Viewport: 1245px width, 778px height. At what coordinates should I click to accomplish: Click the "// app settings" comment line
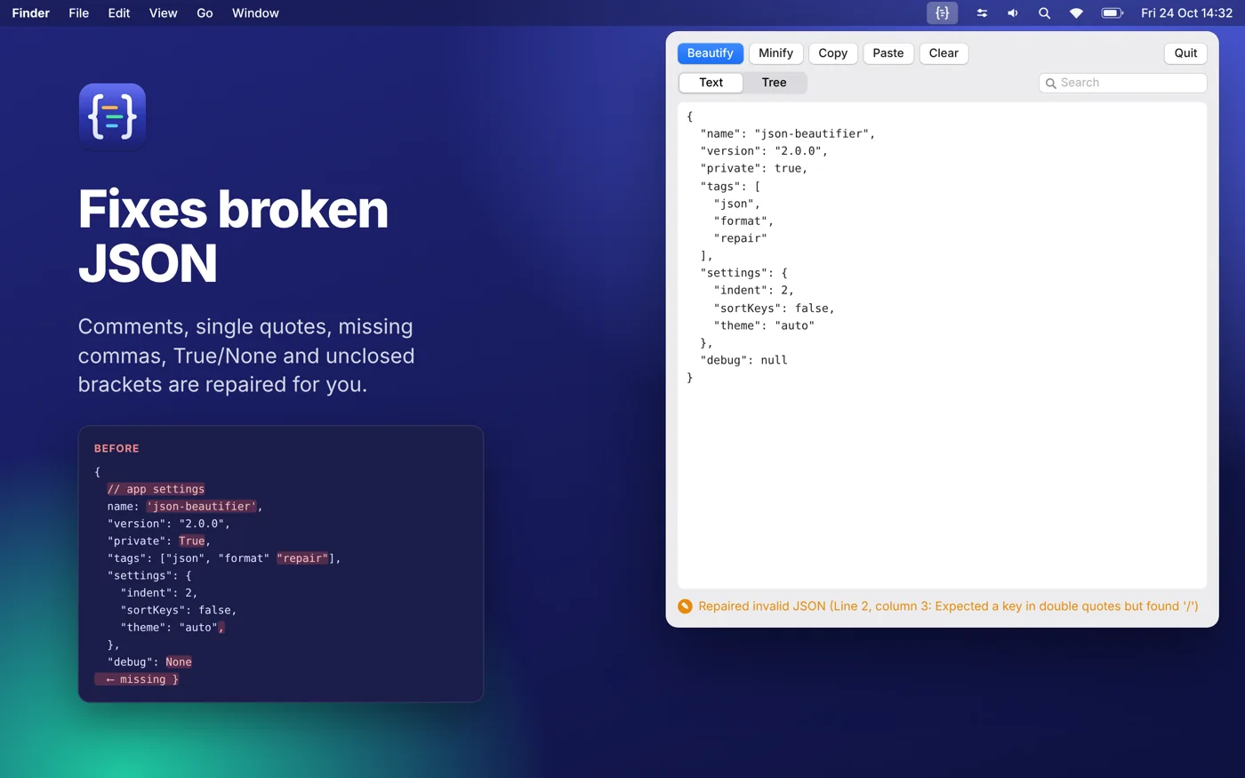pos(156,489)
